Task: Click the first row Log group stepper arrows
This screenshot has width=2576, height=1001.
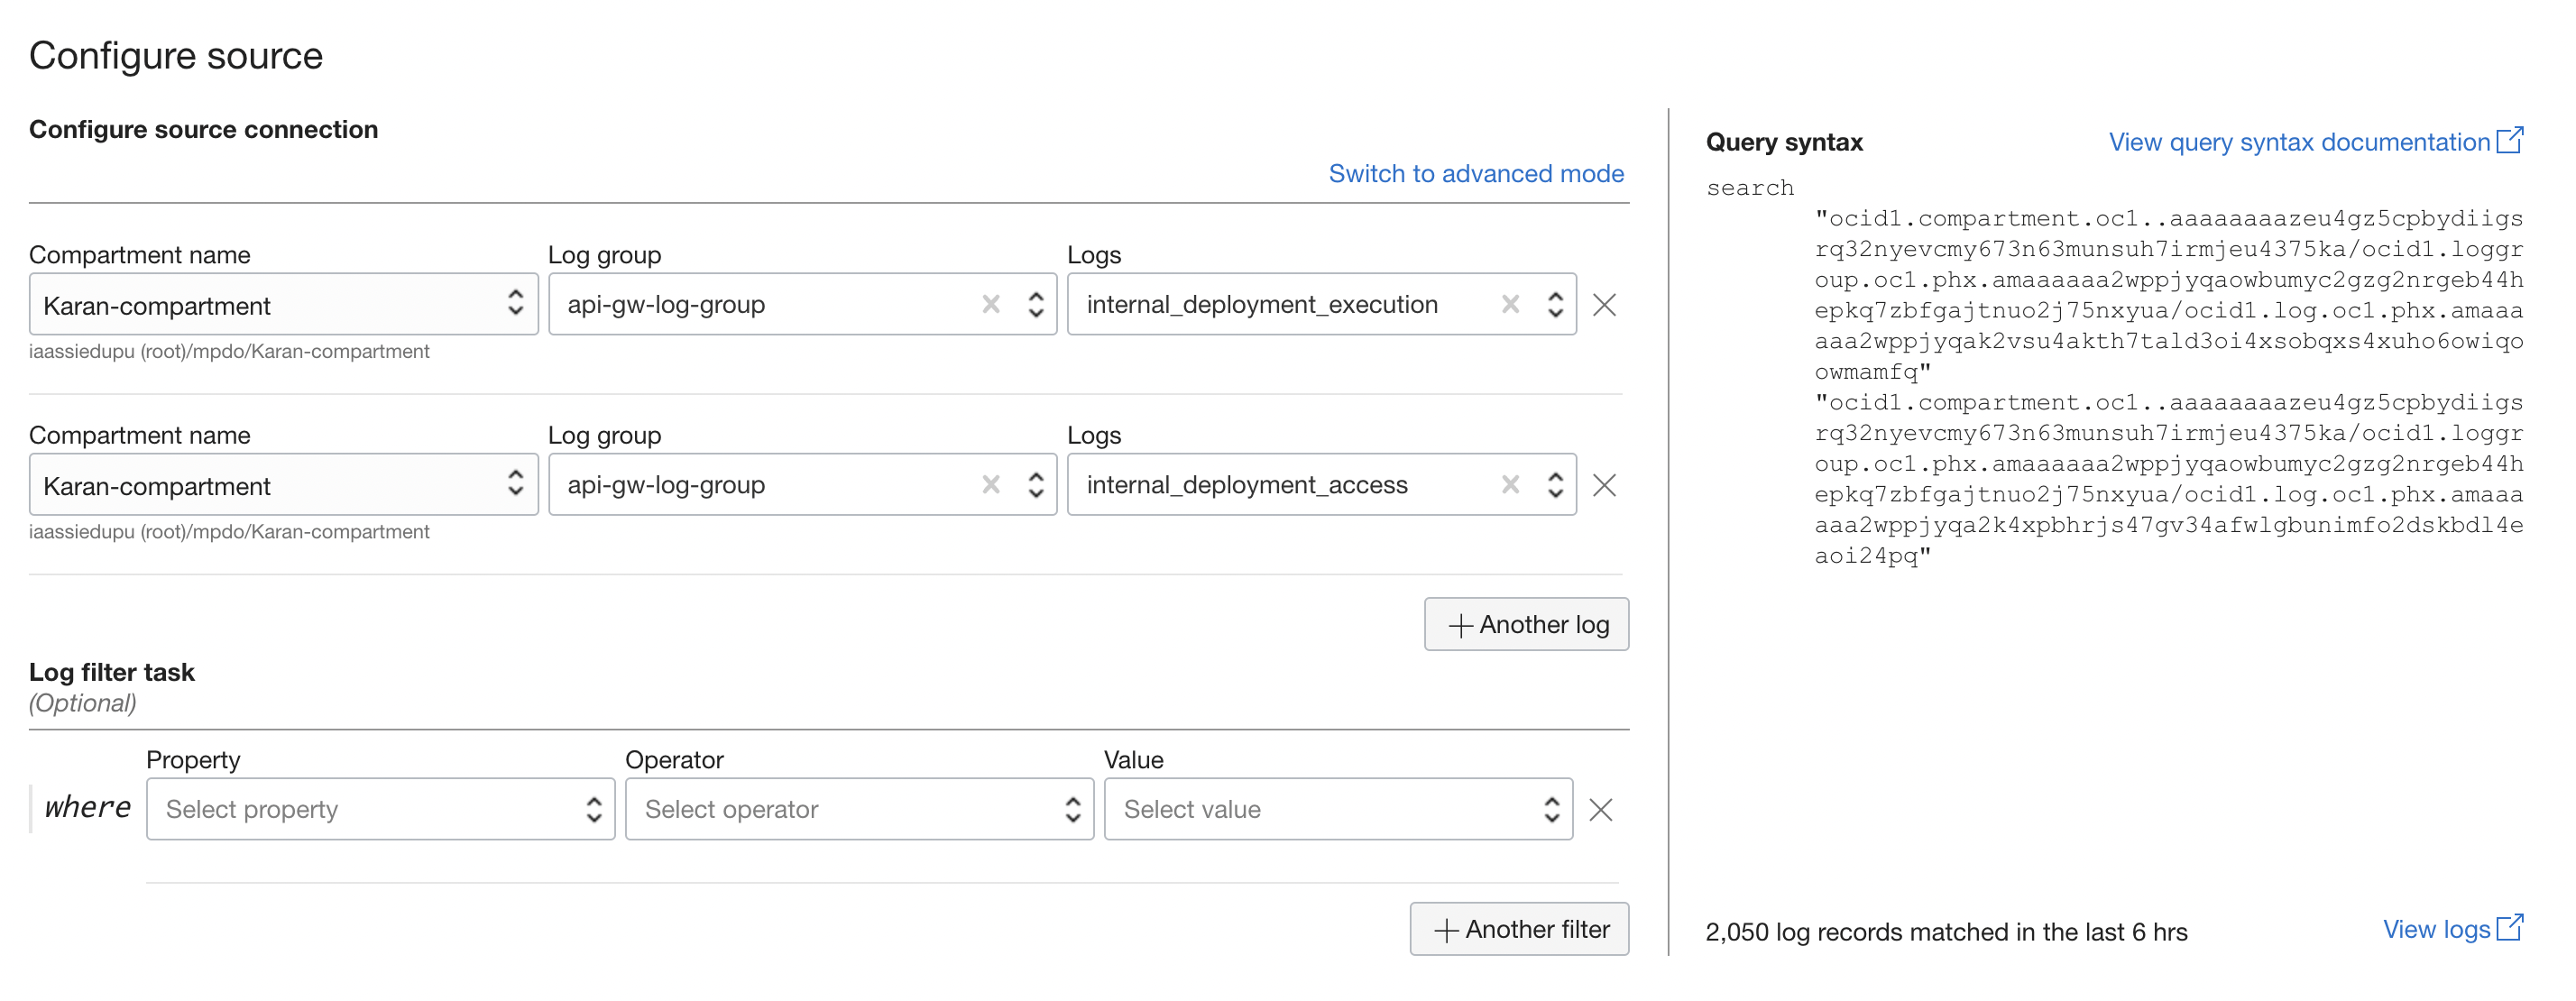Action: click(1036, 303)
